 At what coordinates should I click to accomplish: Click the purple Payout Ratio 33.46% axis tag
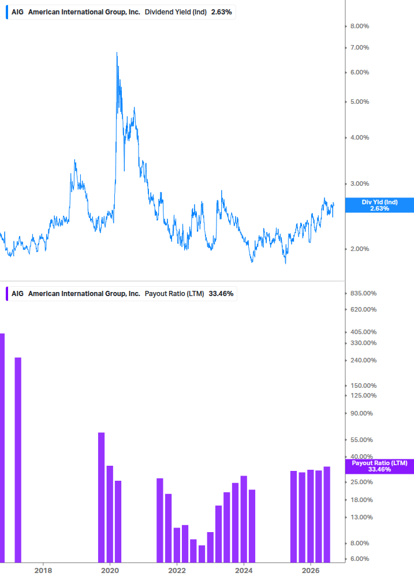(379, 466)
